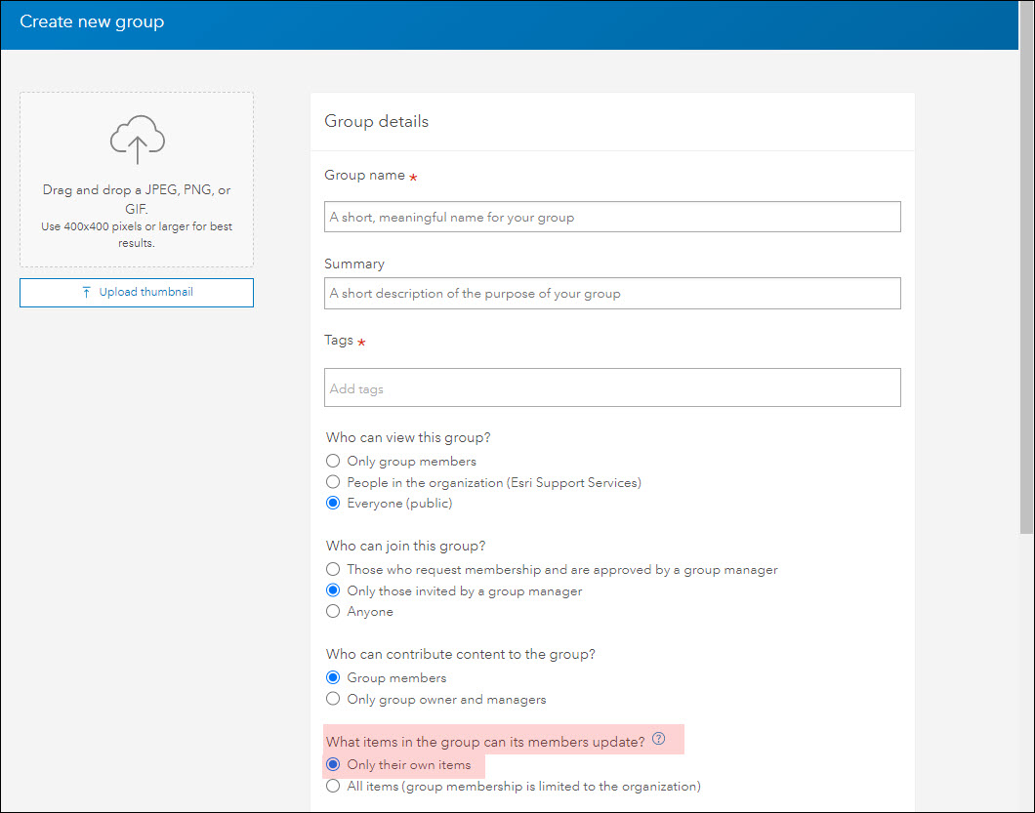Choose 'All items' update option
Screen dimensions: 1035x813
[x=334, y=786]
